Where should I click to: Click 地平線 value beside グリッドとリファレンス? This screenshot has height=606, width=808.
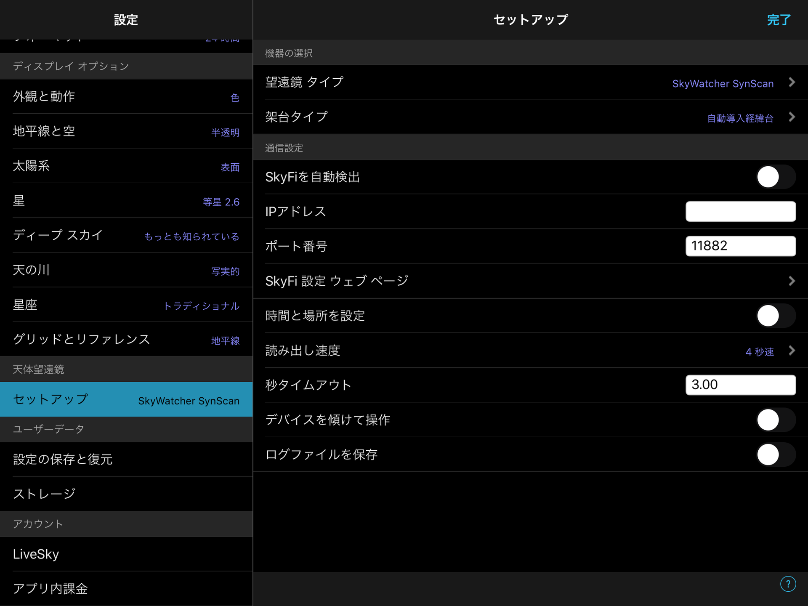(225, 341)
